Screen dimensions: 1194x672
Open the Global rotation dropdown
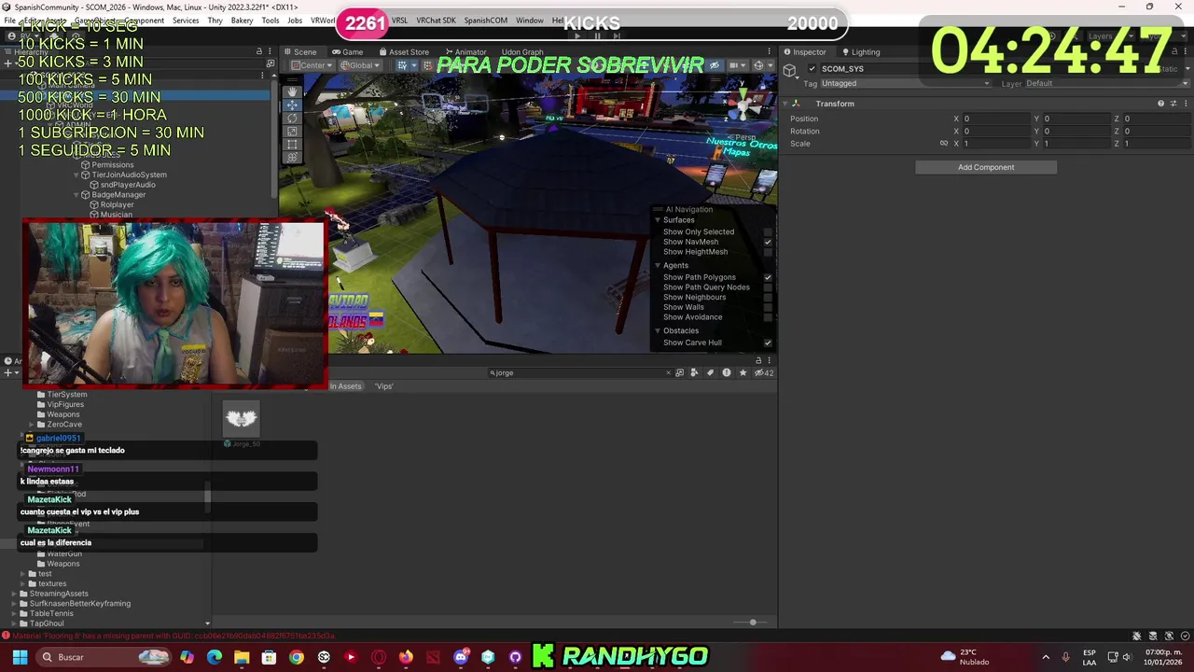point(360,65)
